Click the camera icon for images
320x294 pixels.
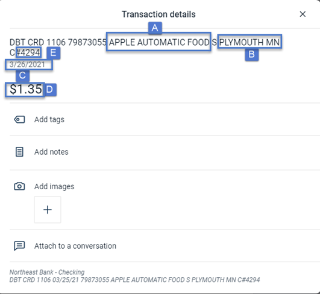coord(20,186)
